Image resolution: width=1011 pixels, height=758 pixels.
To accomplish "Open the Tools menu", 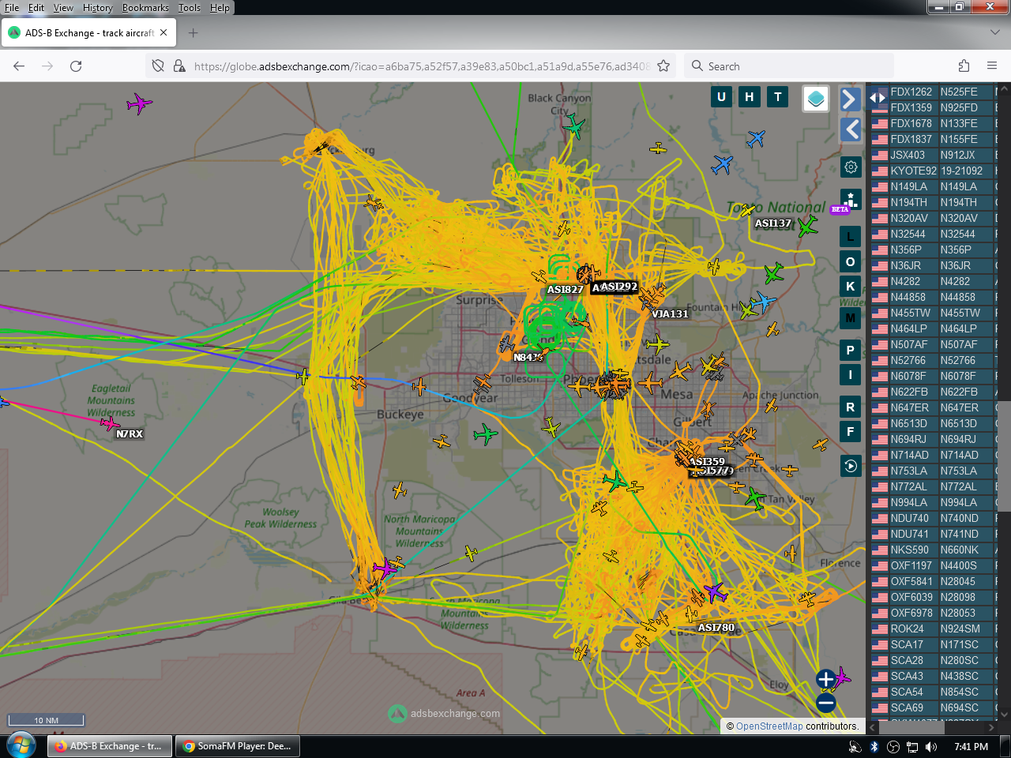I will click(x=190, y=8).
